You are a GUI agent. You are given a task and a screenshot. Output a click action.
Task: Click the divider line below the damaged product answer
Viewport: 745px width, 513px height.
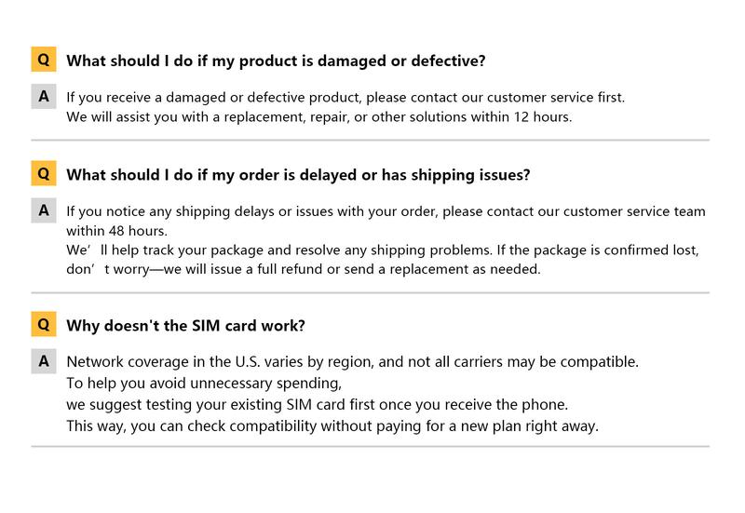[x=370, y=140]
